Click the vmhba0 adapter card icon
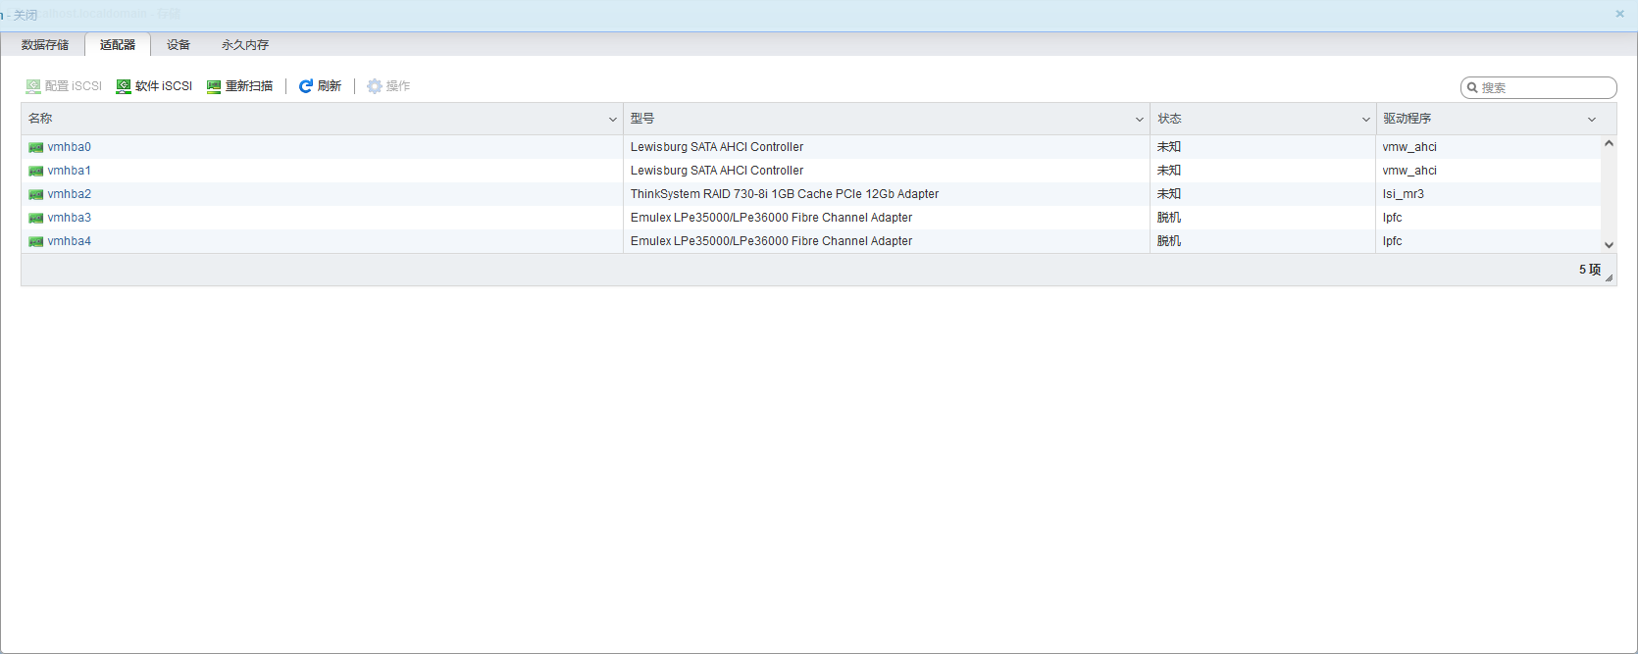Screen dimensions: 1638x654 36,147
